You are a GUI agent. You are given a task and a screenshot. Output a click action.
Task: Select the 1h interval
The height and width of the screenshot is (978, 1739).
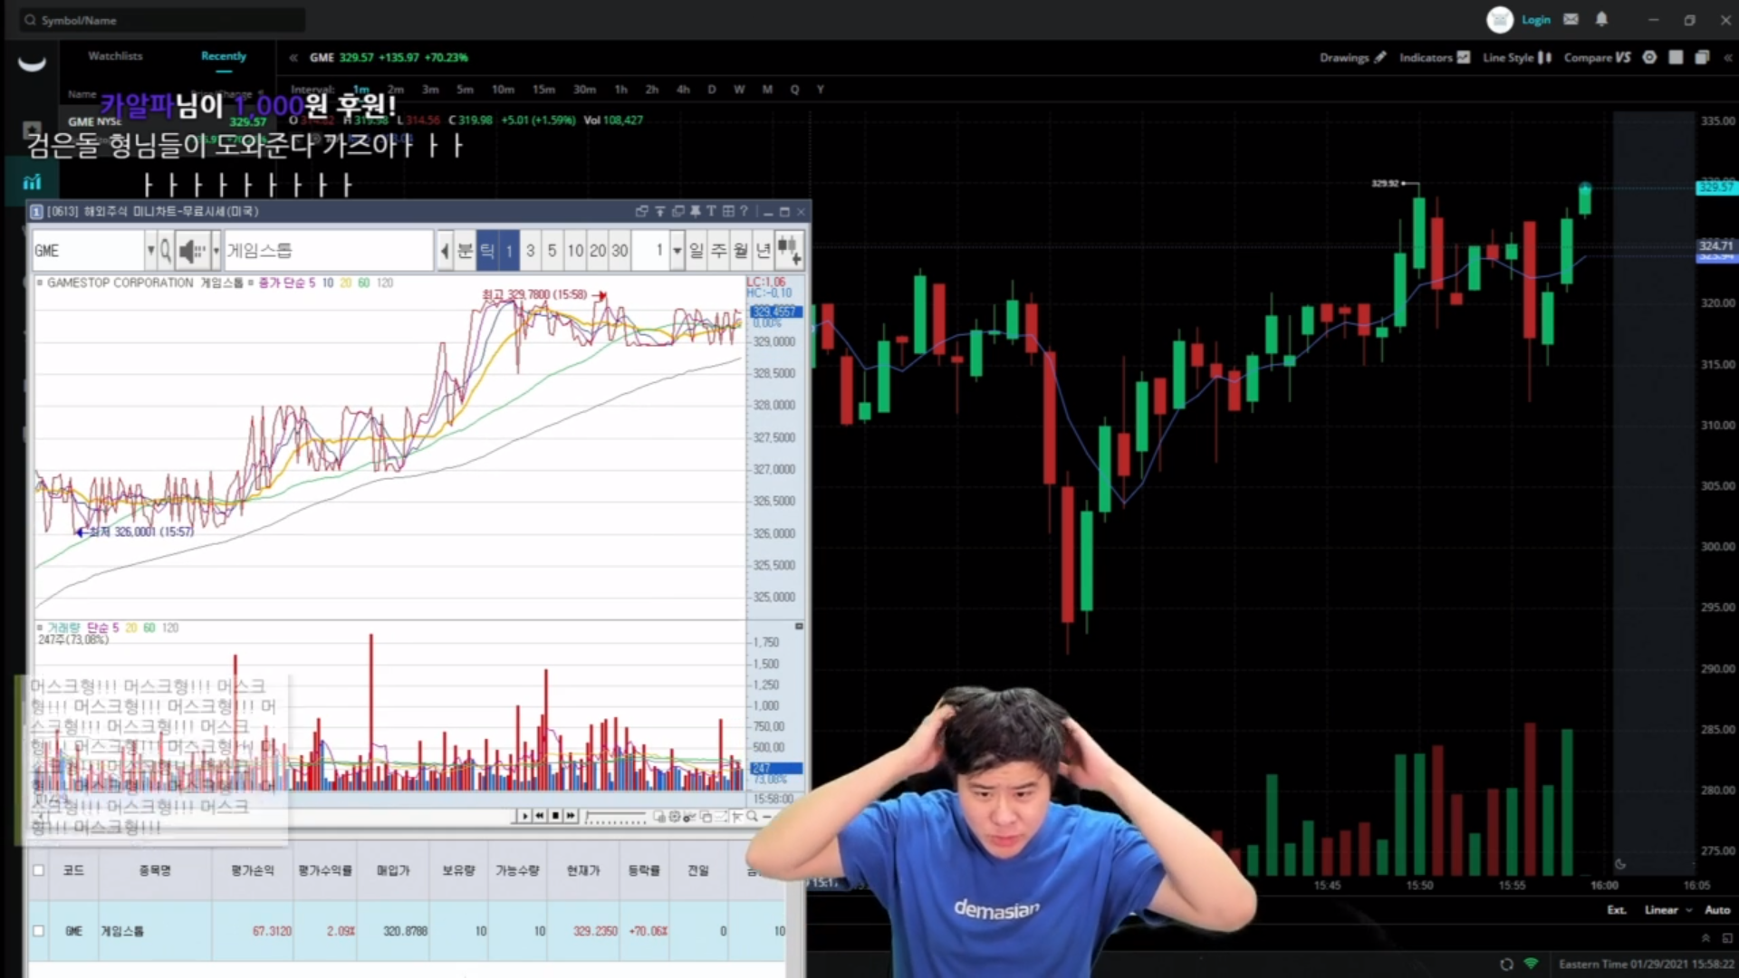(x=620, y=90)
